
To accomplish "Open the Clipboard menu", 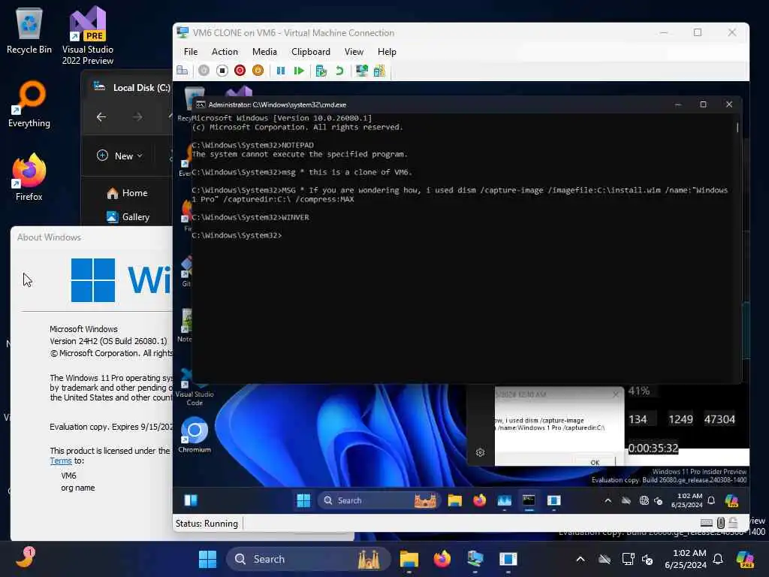I will [310, 52].
